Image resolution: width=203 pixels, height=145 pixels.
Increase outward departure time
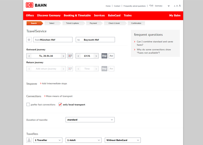tap(96, 56)
